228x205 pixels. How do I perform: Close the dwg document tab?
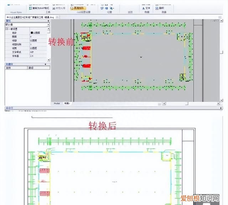click(x=57, y=17)
